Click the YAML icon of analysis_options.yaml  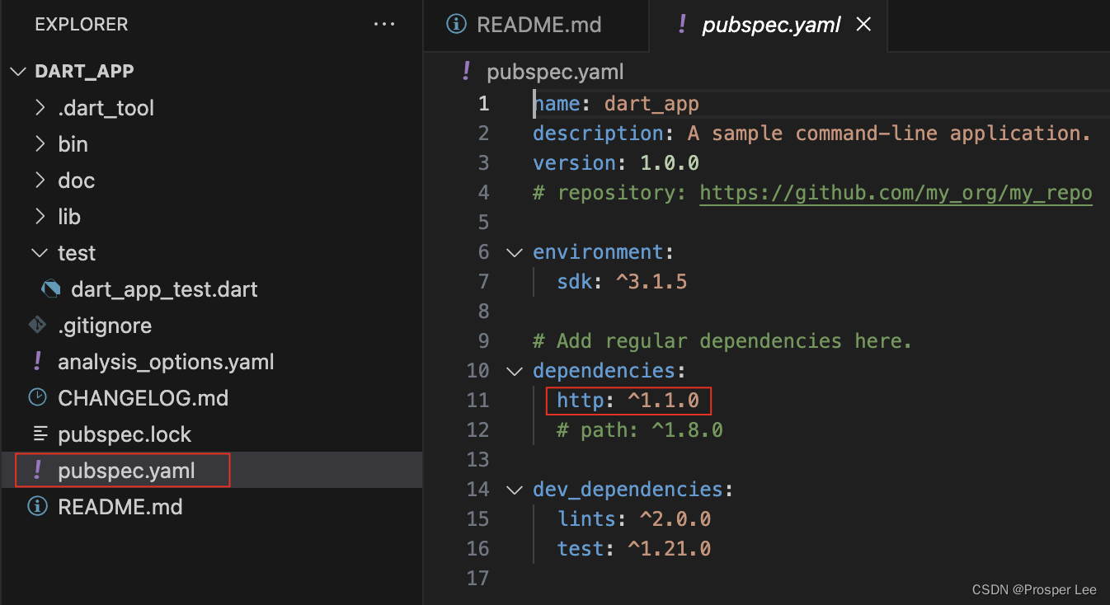click(x=37, y=361)
